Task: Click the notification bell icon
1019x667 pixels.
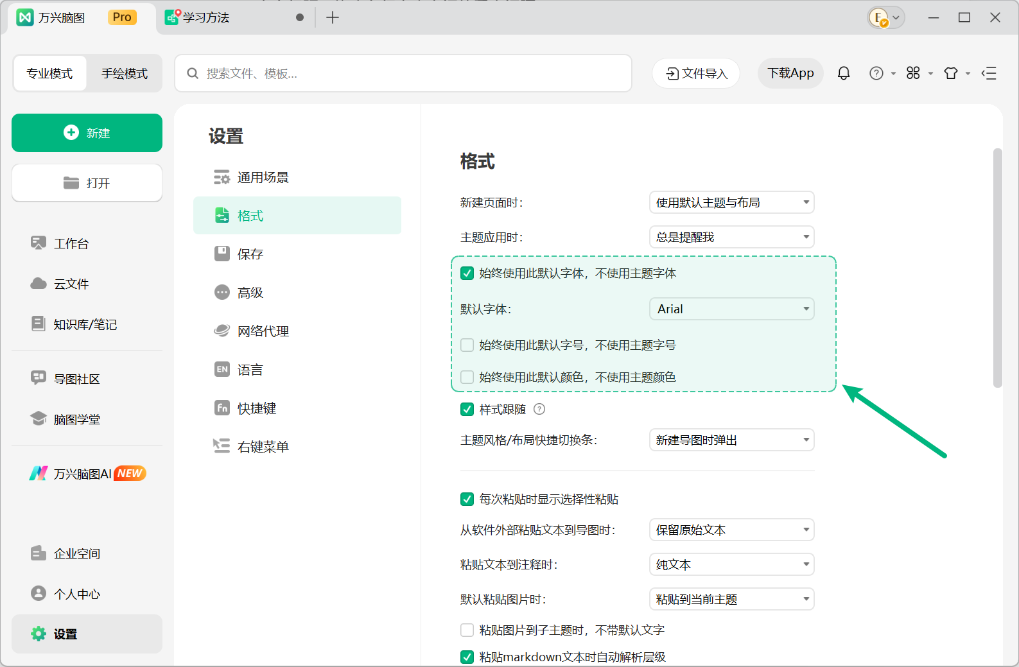Action: pyautogui.click(x=844, y=73)
